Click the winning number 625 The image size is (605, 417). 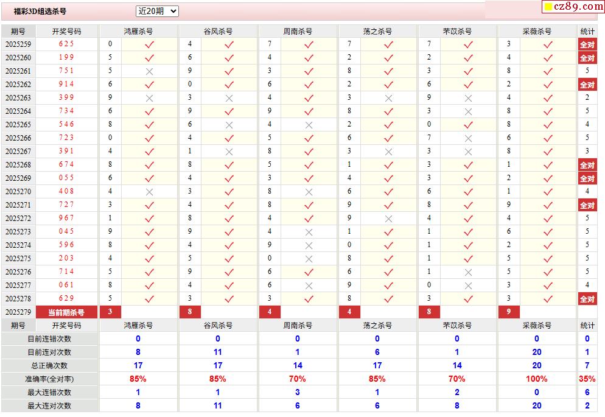(x=66, y=44)
